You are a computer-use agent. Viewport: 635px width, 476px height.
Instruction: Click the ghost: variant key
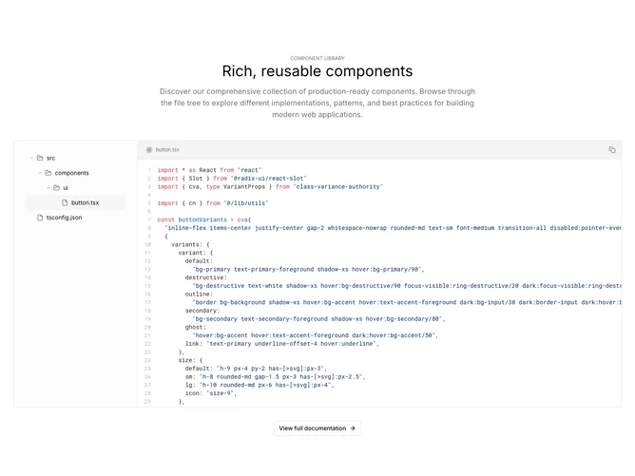point(196,327)
